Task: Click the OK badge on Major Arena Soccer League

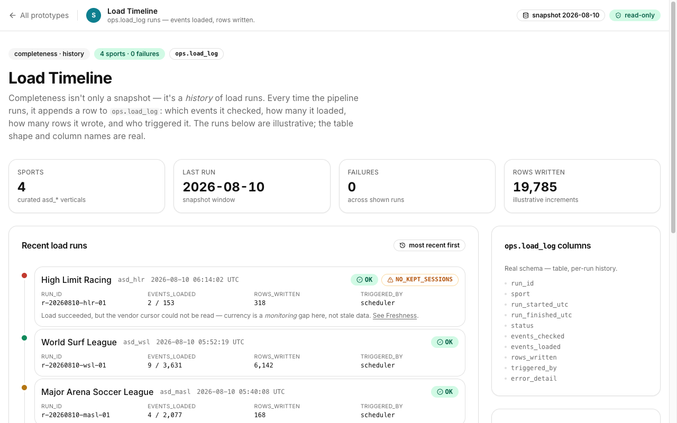Action: point(445,392)
